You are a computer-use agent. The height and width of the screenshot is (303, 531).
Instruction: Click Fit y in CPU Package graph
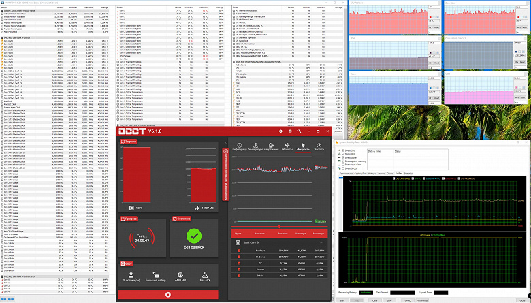point(431,27)
